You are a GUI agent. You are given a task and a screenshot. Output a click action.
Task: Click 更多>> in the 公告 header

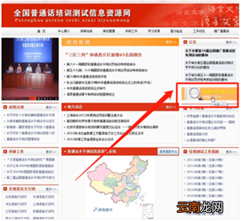tap(231, 42)
